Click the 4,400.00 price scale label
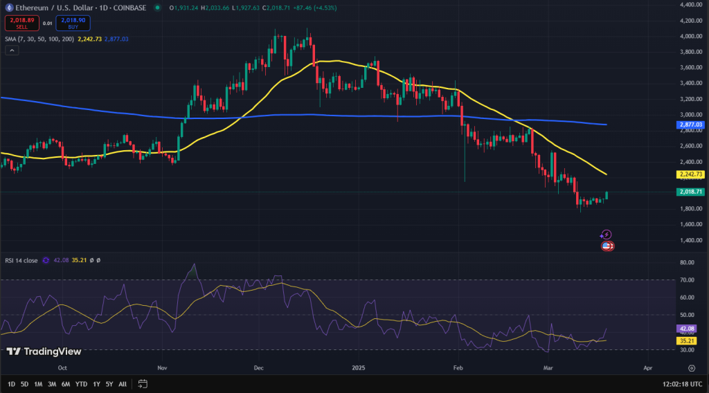Image resolution: width=709 pixels, height=393 pixels. coord(691,5)
